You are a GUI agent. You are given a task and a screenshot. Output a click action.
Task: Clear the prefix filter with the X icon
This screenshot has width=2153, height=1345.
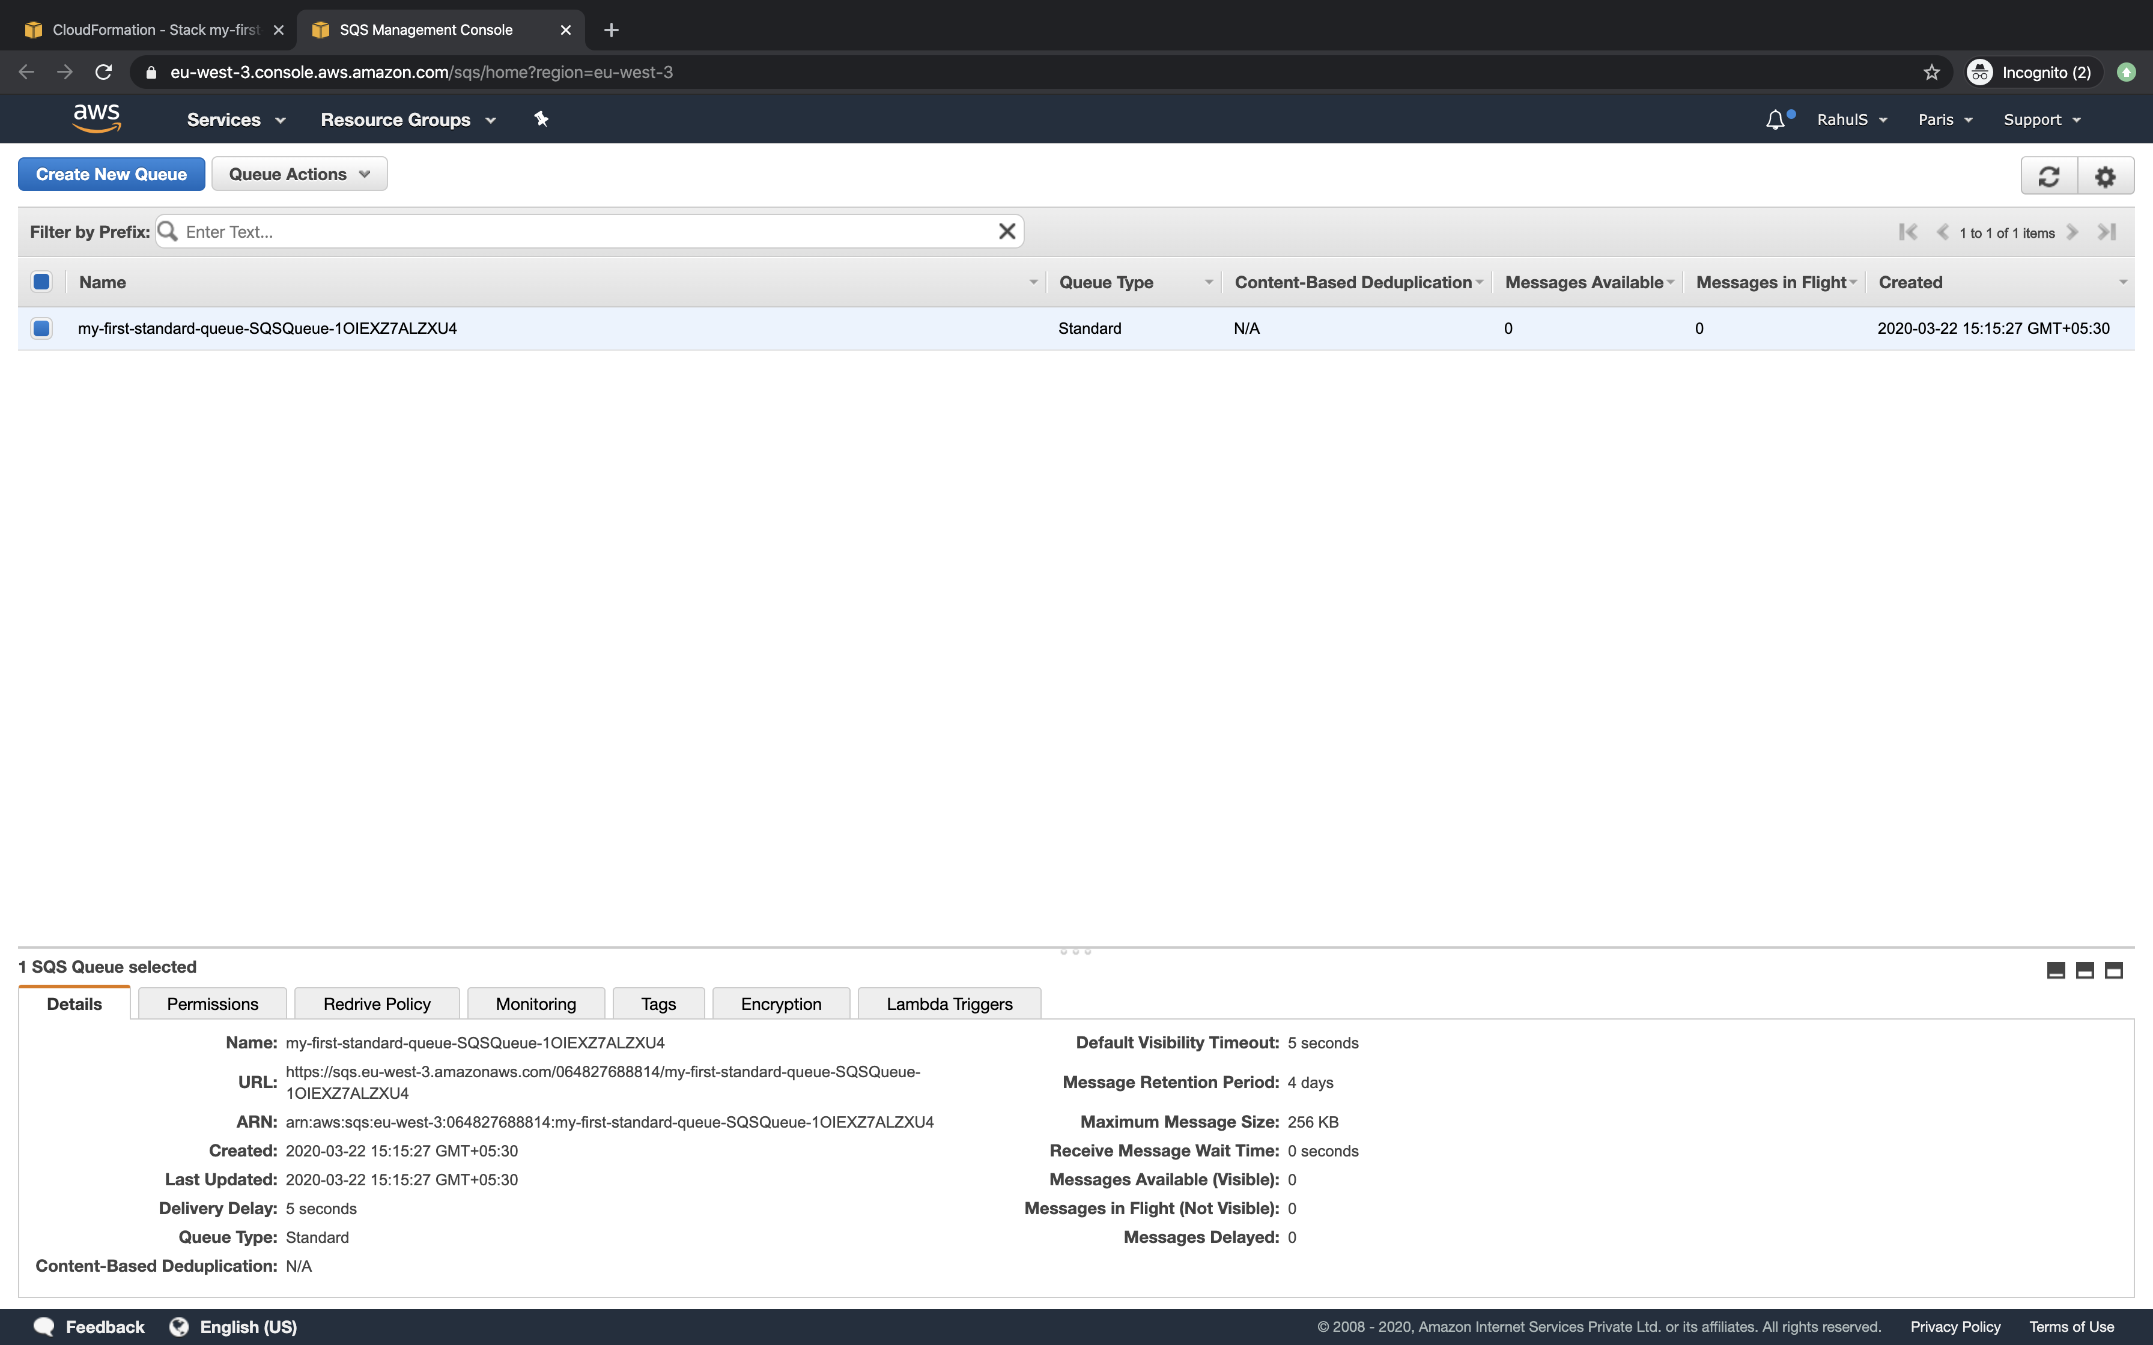coord(1006,231)
